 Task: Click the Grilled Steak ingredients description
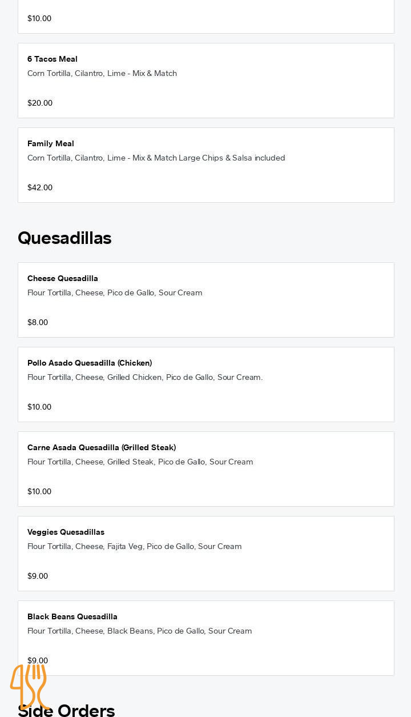(140, 462)
